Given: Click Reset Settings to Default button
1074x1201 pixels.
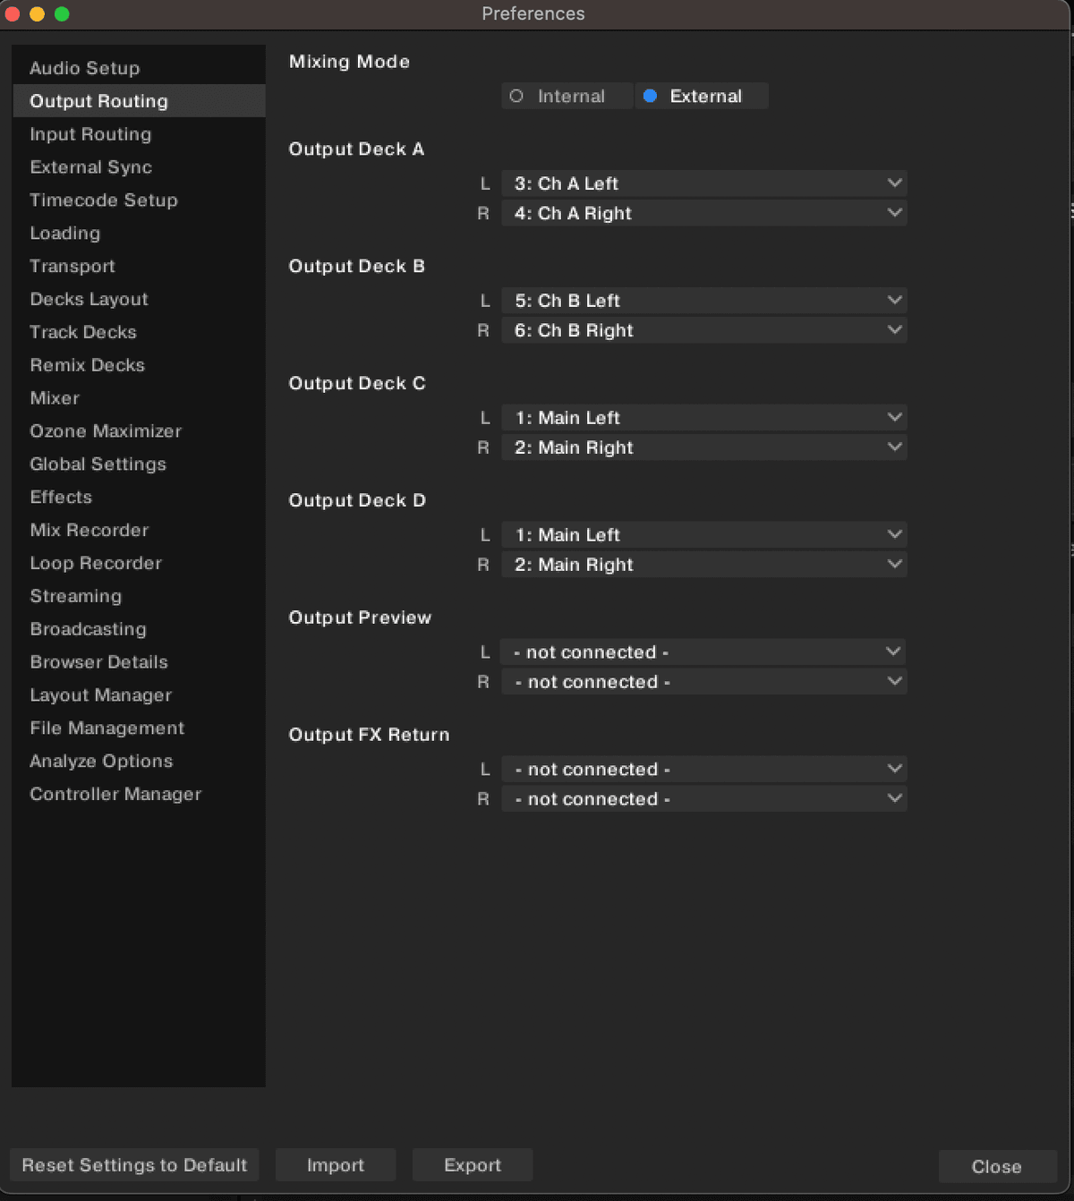Looking at the screenshot, I should (134, 1165).
